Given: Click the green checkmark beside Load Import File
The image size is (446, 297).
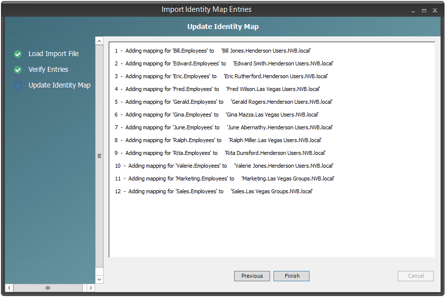Looking at the screenshot, I should point(18,54).
